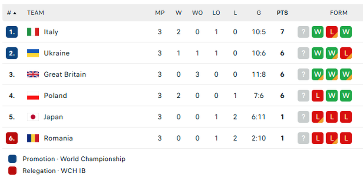Click Italy's blue rank 1 badge

point(12,32)
